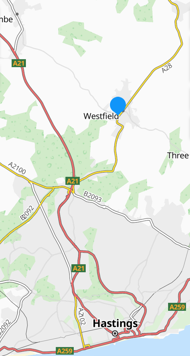Viewport: 190px width, 356px height.
Task: Click the blue location pin at Westfield
Action: pos(118,106)
